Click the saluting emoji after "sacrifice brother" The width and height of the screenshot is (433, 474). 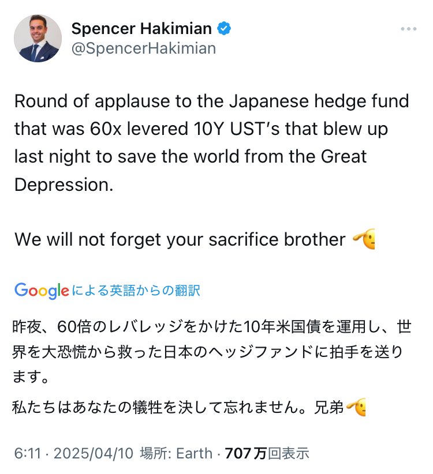363,239
